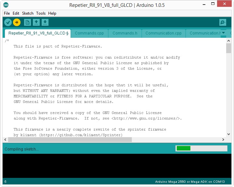Click the vertical scrollbar down arrow
234x187 pixels.
pyautogui.click(x=228, y=134)
